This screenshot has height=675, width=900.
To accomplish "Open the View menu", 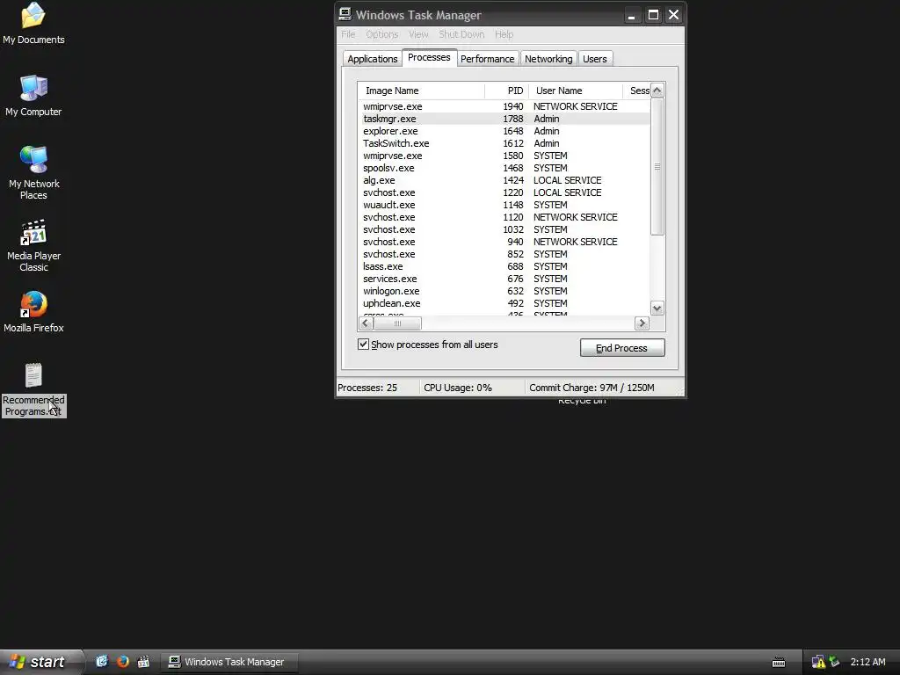I will point(418,34).
